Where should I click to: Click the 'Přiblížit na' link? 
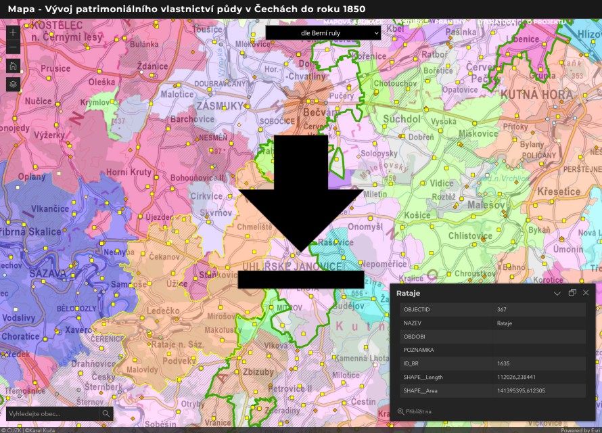pyautogui.click(x=419, y=411)
